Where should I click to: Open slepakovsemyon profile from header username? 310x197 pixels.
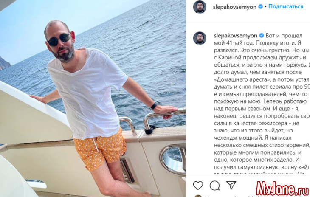234,7
